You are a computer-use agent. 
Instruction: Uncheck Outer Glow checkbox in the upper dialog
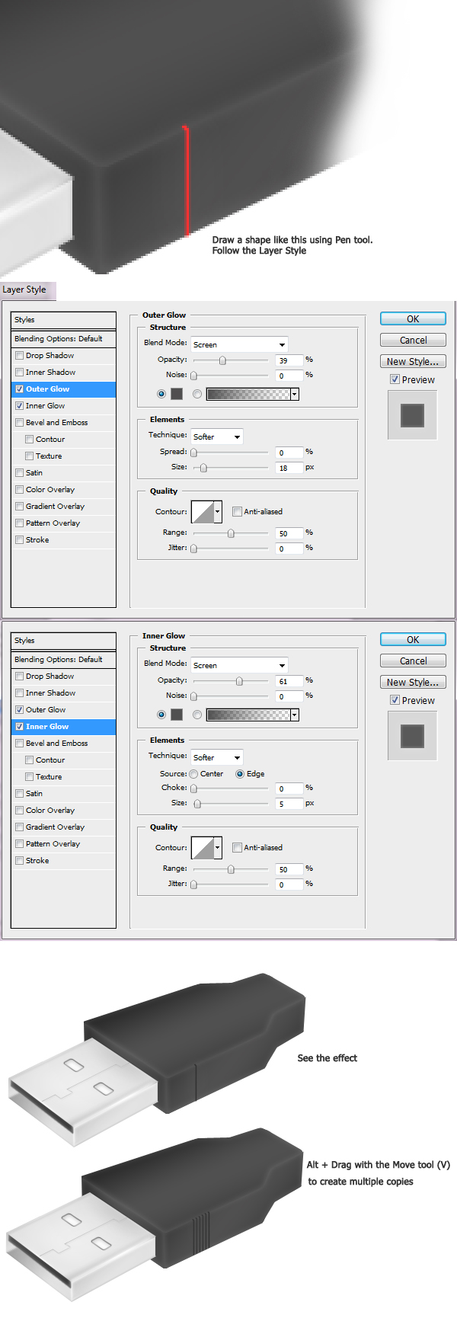(x=19, y=389)
